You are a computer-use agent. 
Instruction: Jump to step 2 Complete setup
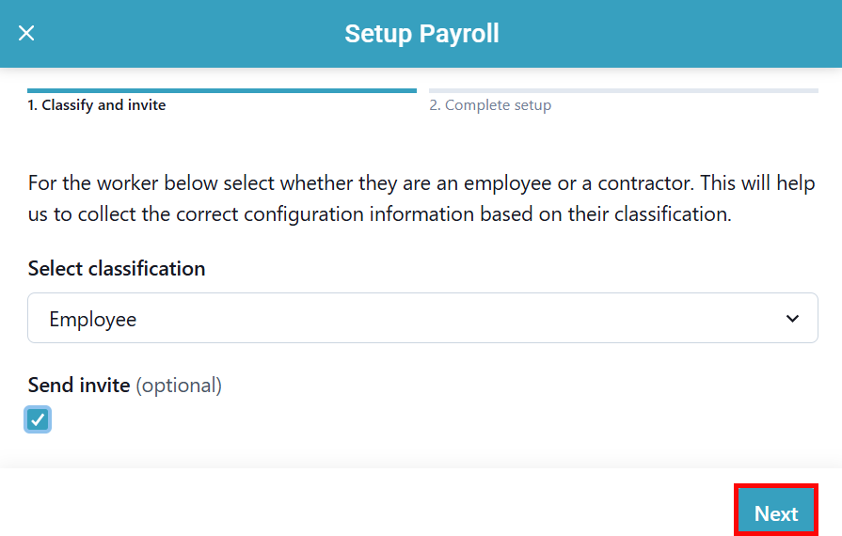click(490, 105)
